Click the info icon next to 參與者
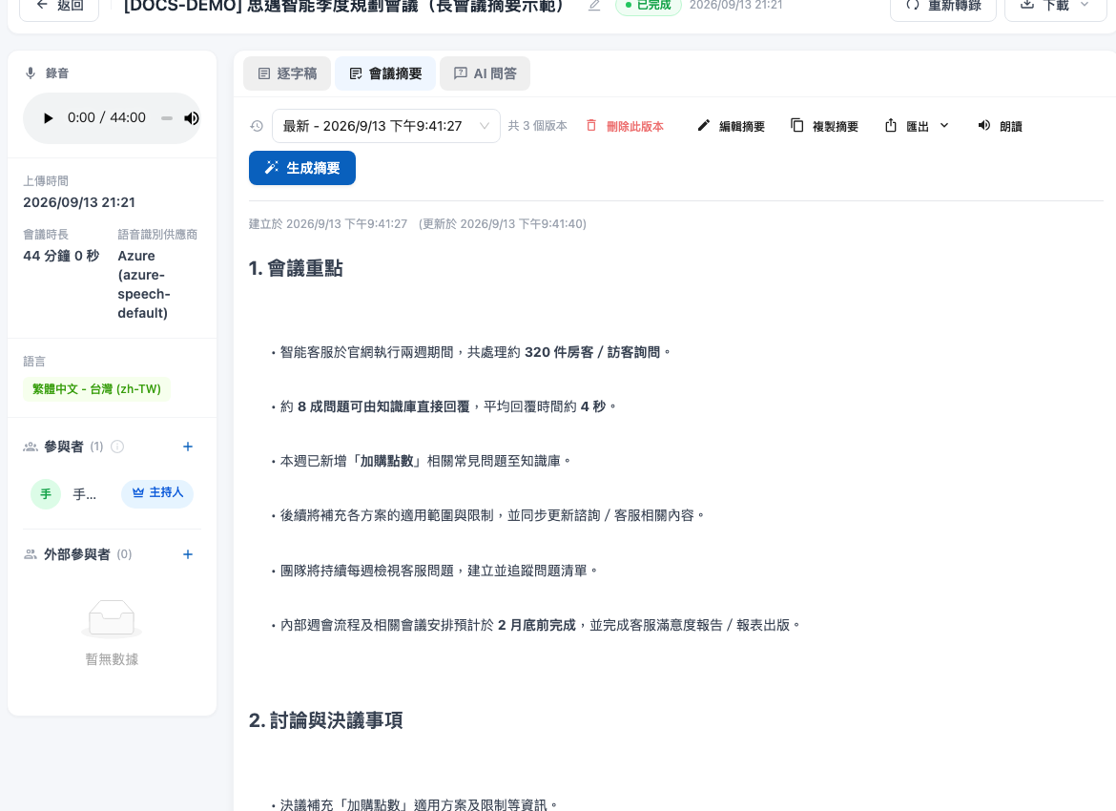Image resolution: width=1116 pixels, height=811 pixels. [117, 447]
